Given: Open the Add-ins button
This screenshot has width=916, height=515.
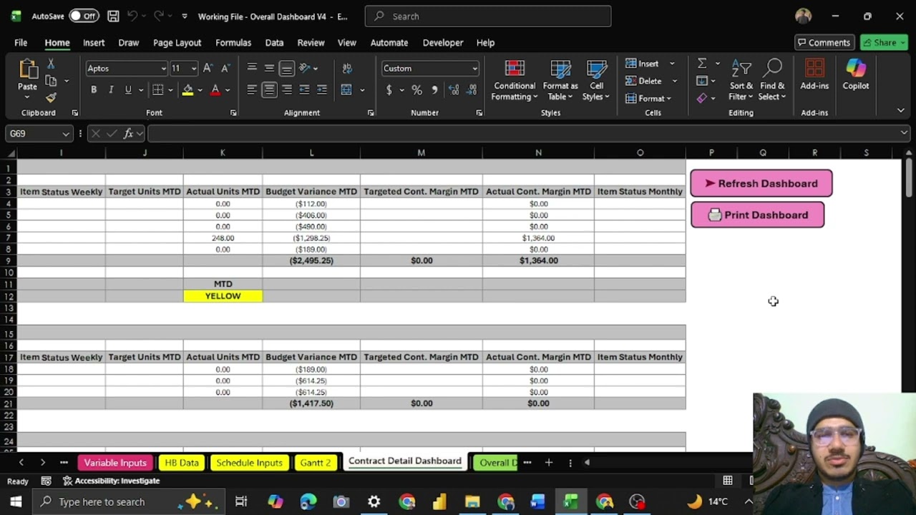Looking at the screenshot, I should (x=814, y=75).
